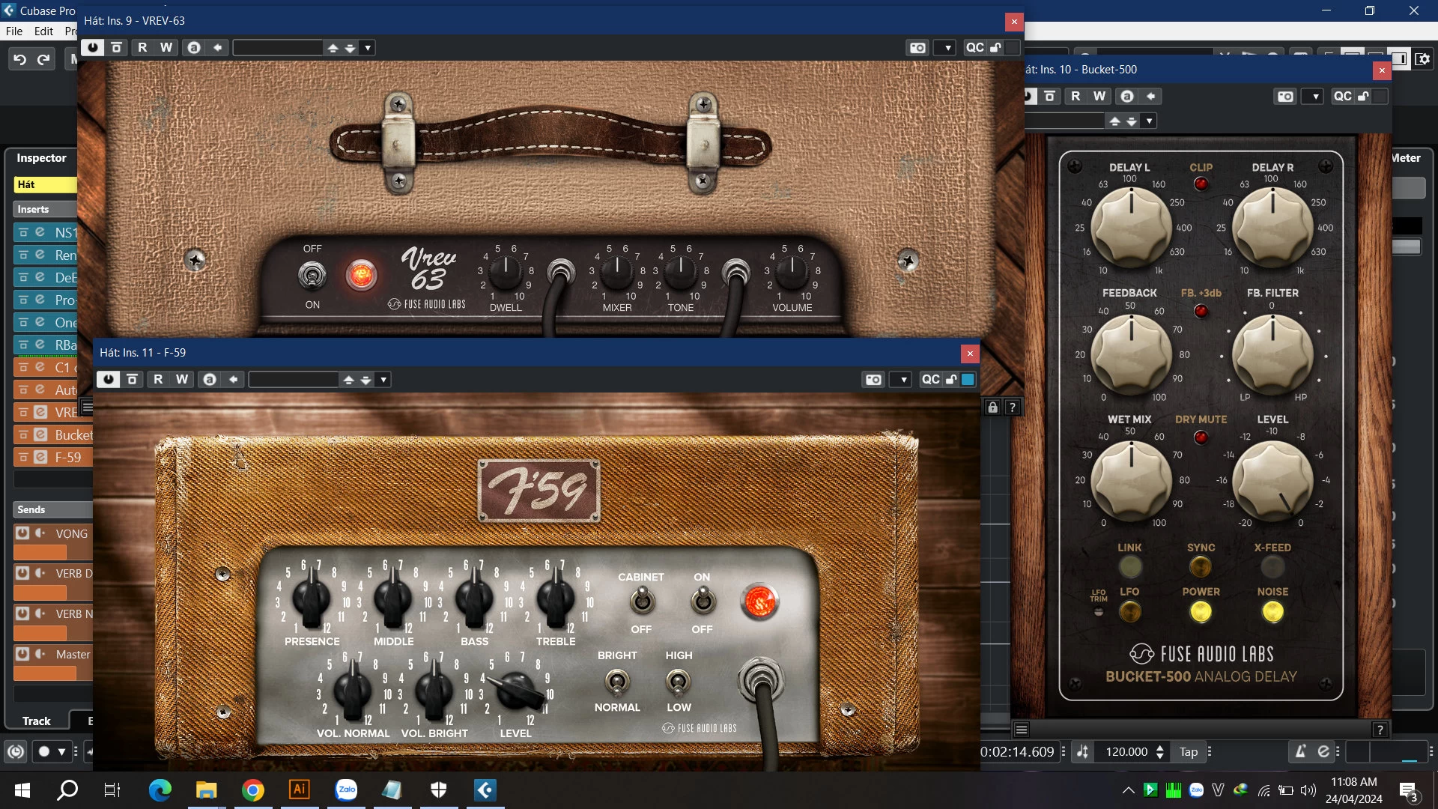Toggle the F-59 ON/OFF power switch
Screen dimensions: 1438x809
click(x=703, y=601)
